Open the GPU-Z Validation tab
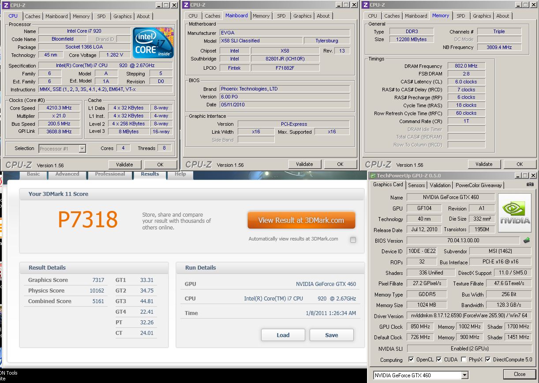 tap(440, 185)
